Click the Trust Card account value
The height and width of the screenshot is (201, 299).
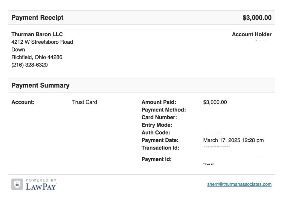click(x=85, y=102)
